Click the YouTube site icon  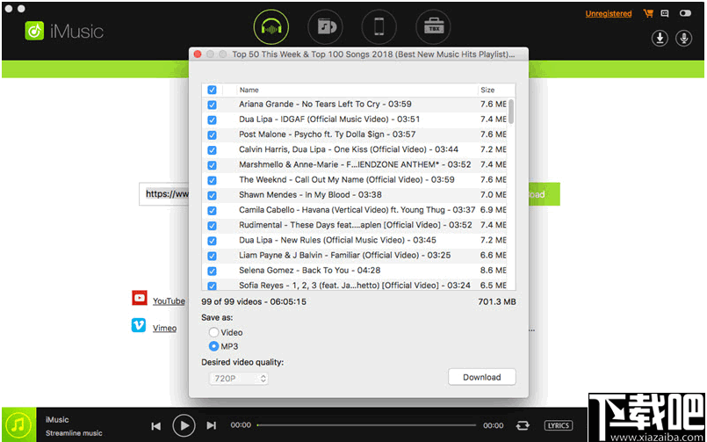tap(140, 298)
